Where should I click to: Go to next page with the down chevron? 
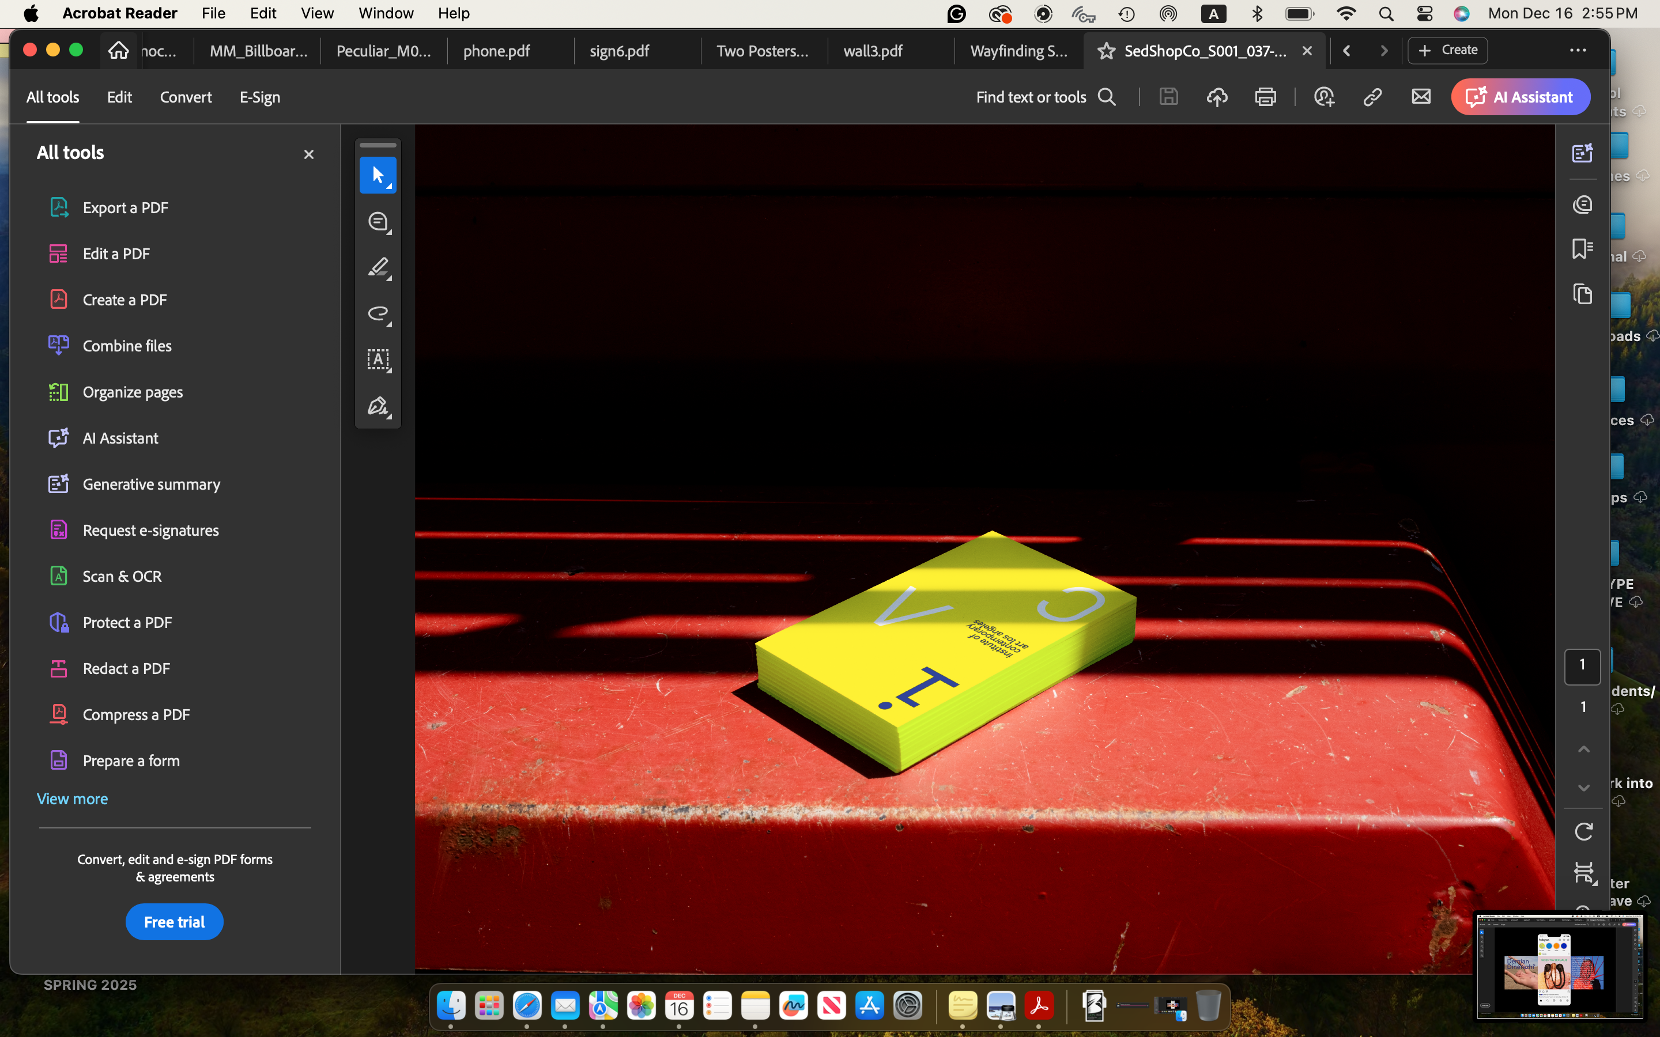[x=1583, y=788]
